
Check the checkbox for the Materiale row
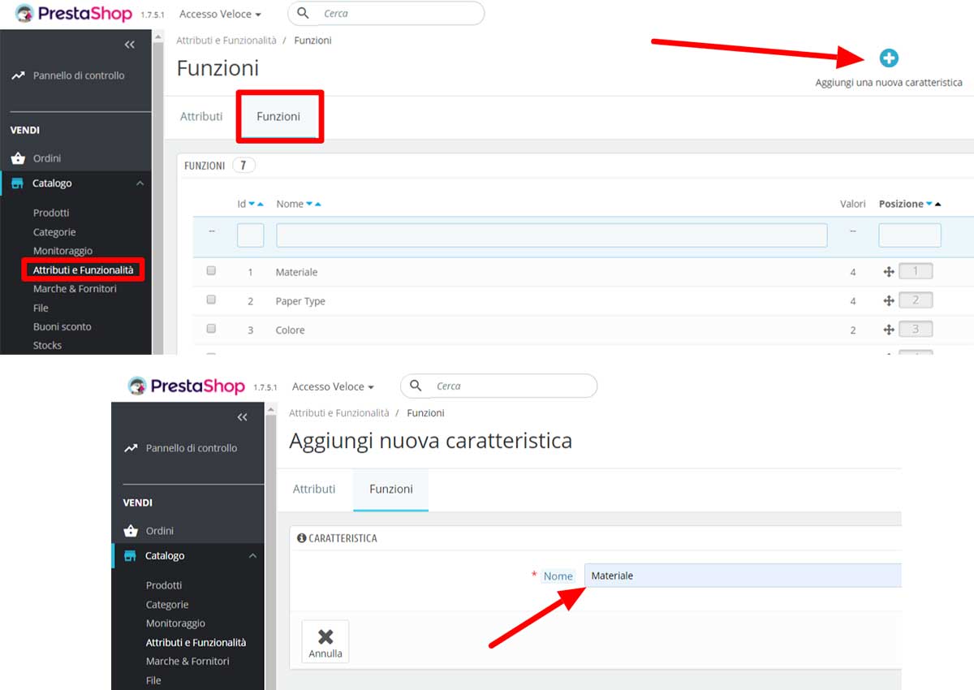(x=211, y=271)
